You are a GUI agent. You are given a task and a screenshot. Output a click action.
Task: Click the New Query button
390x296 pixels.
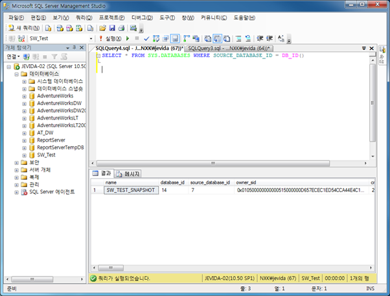point(24,28)
